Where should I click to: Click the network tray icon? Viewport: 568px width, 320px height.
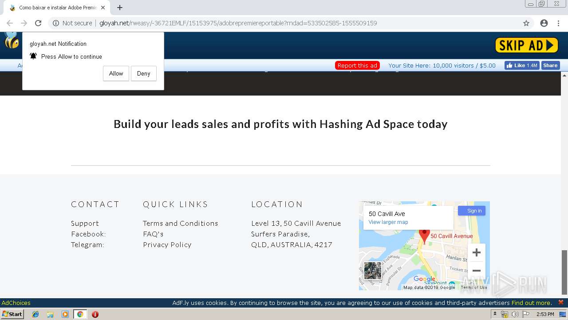(x=505, y=314)
